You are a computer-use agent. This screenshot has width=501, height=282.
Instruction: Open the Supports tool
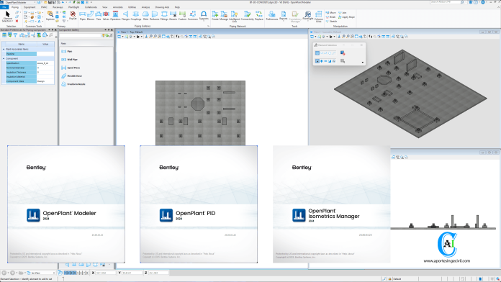[204, 15]
